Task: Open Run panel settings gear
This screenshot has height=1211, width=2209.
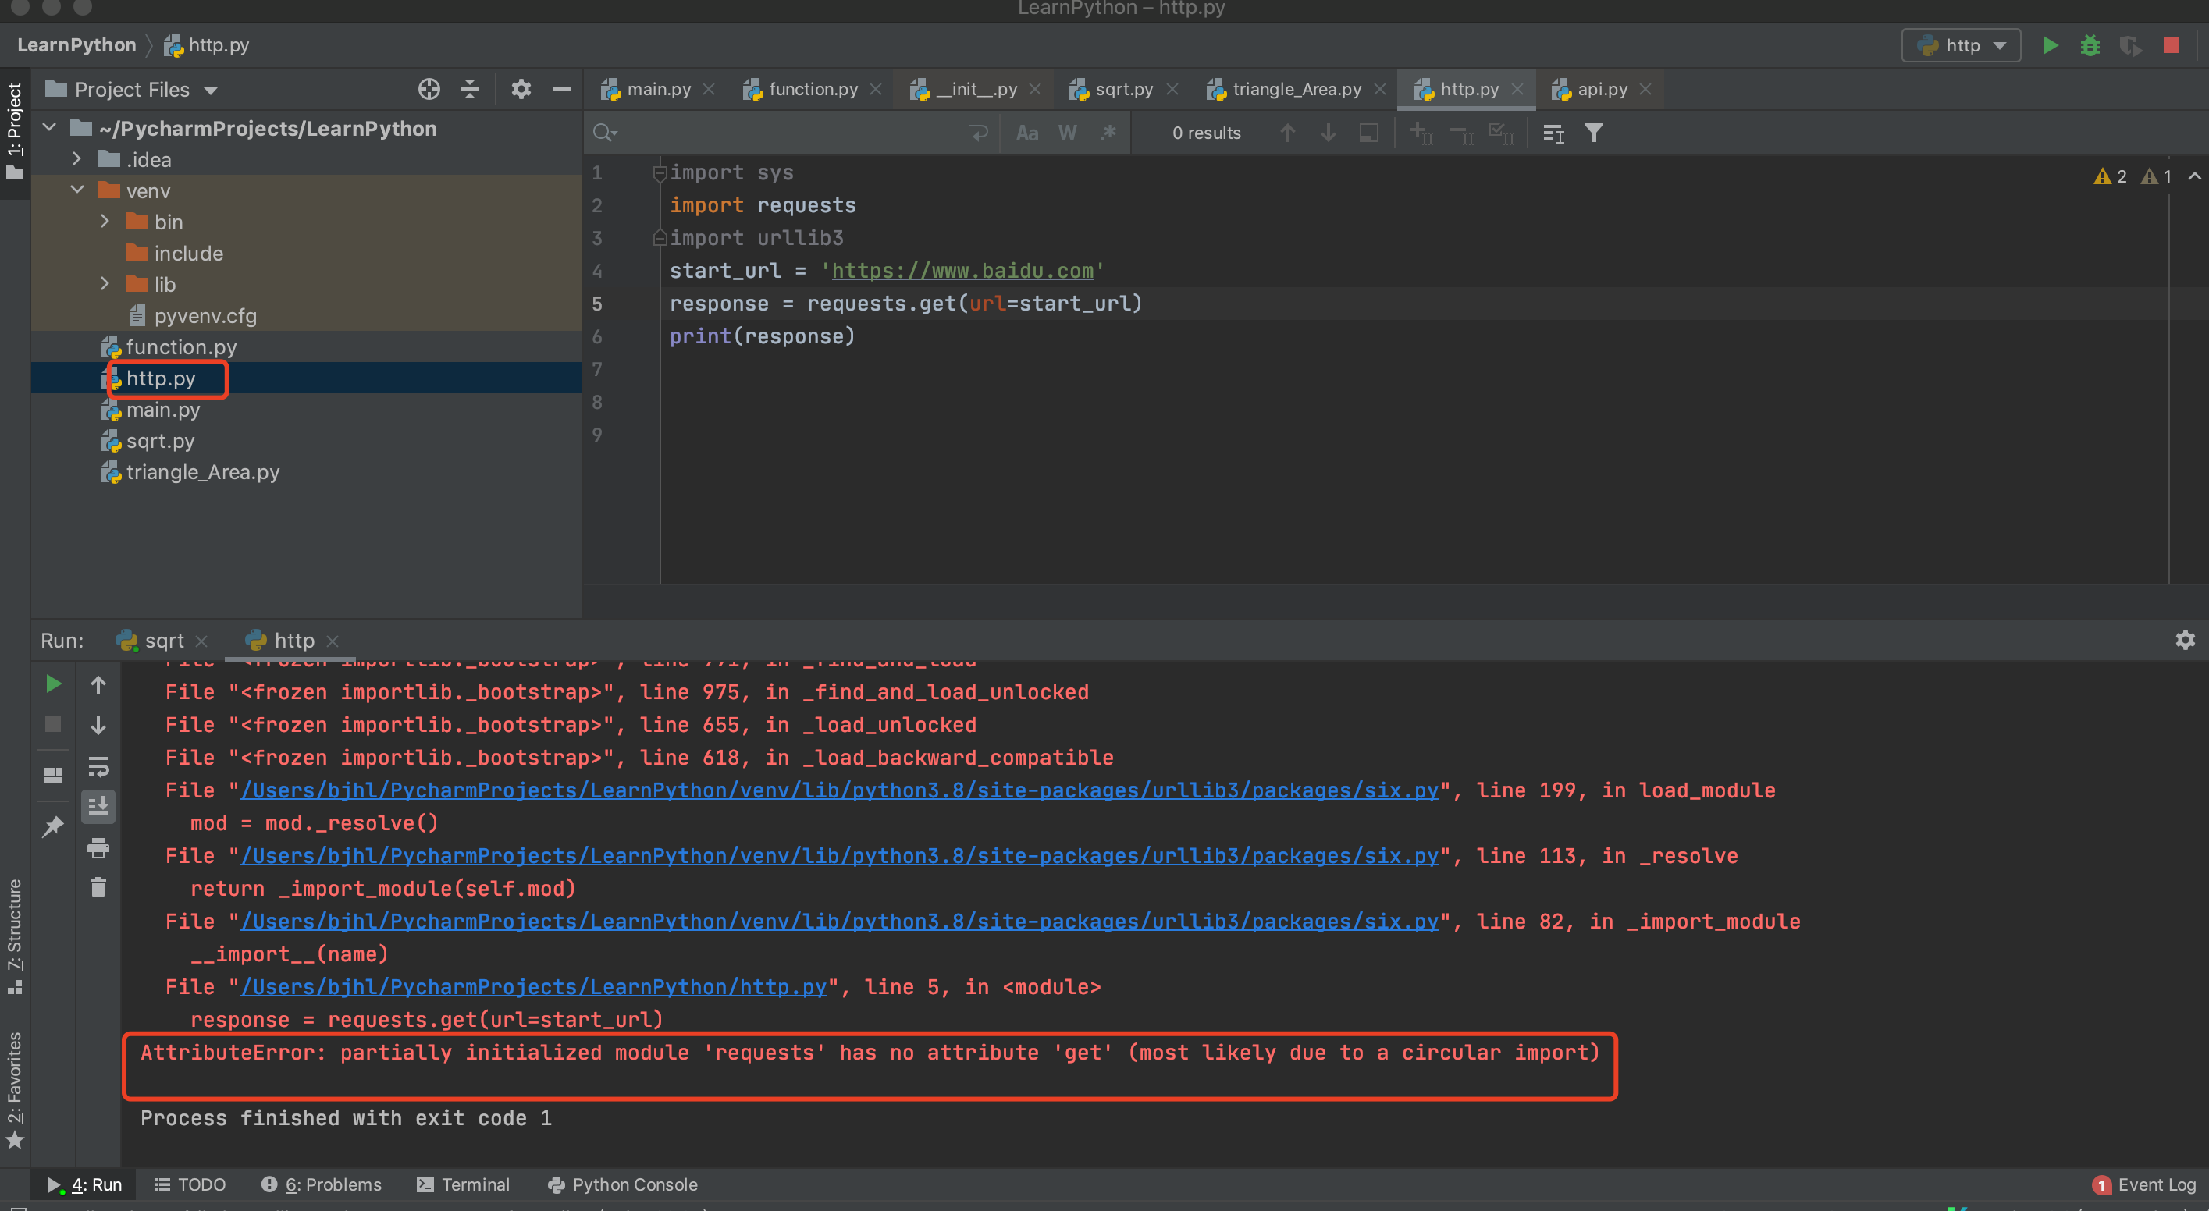Action: pyautogui.click(x=2185, y=640)
